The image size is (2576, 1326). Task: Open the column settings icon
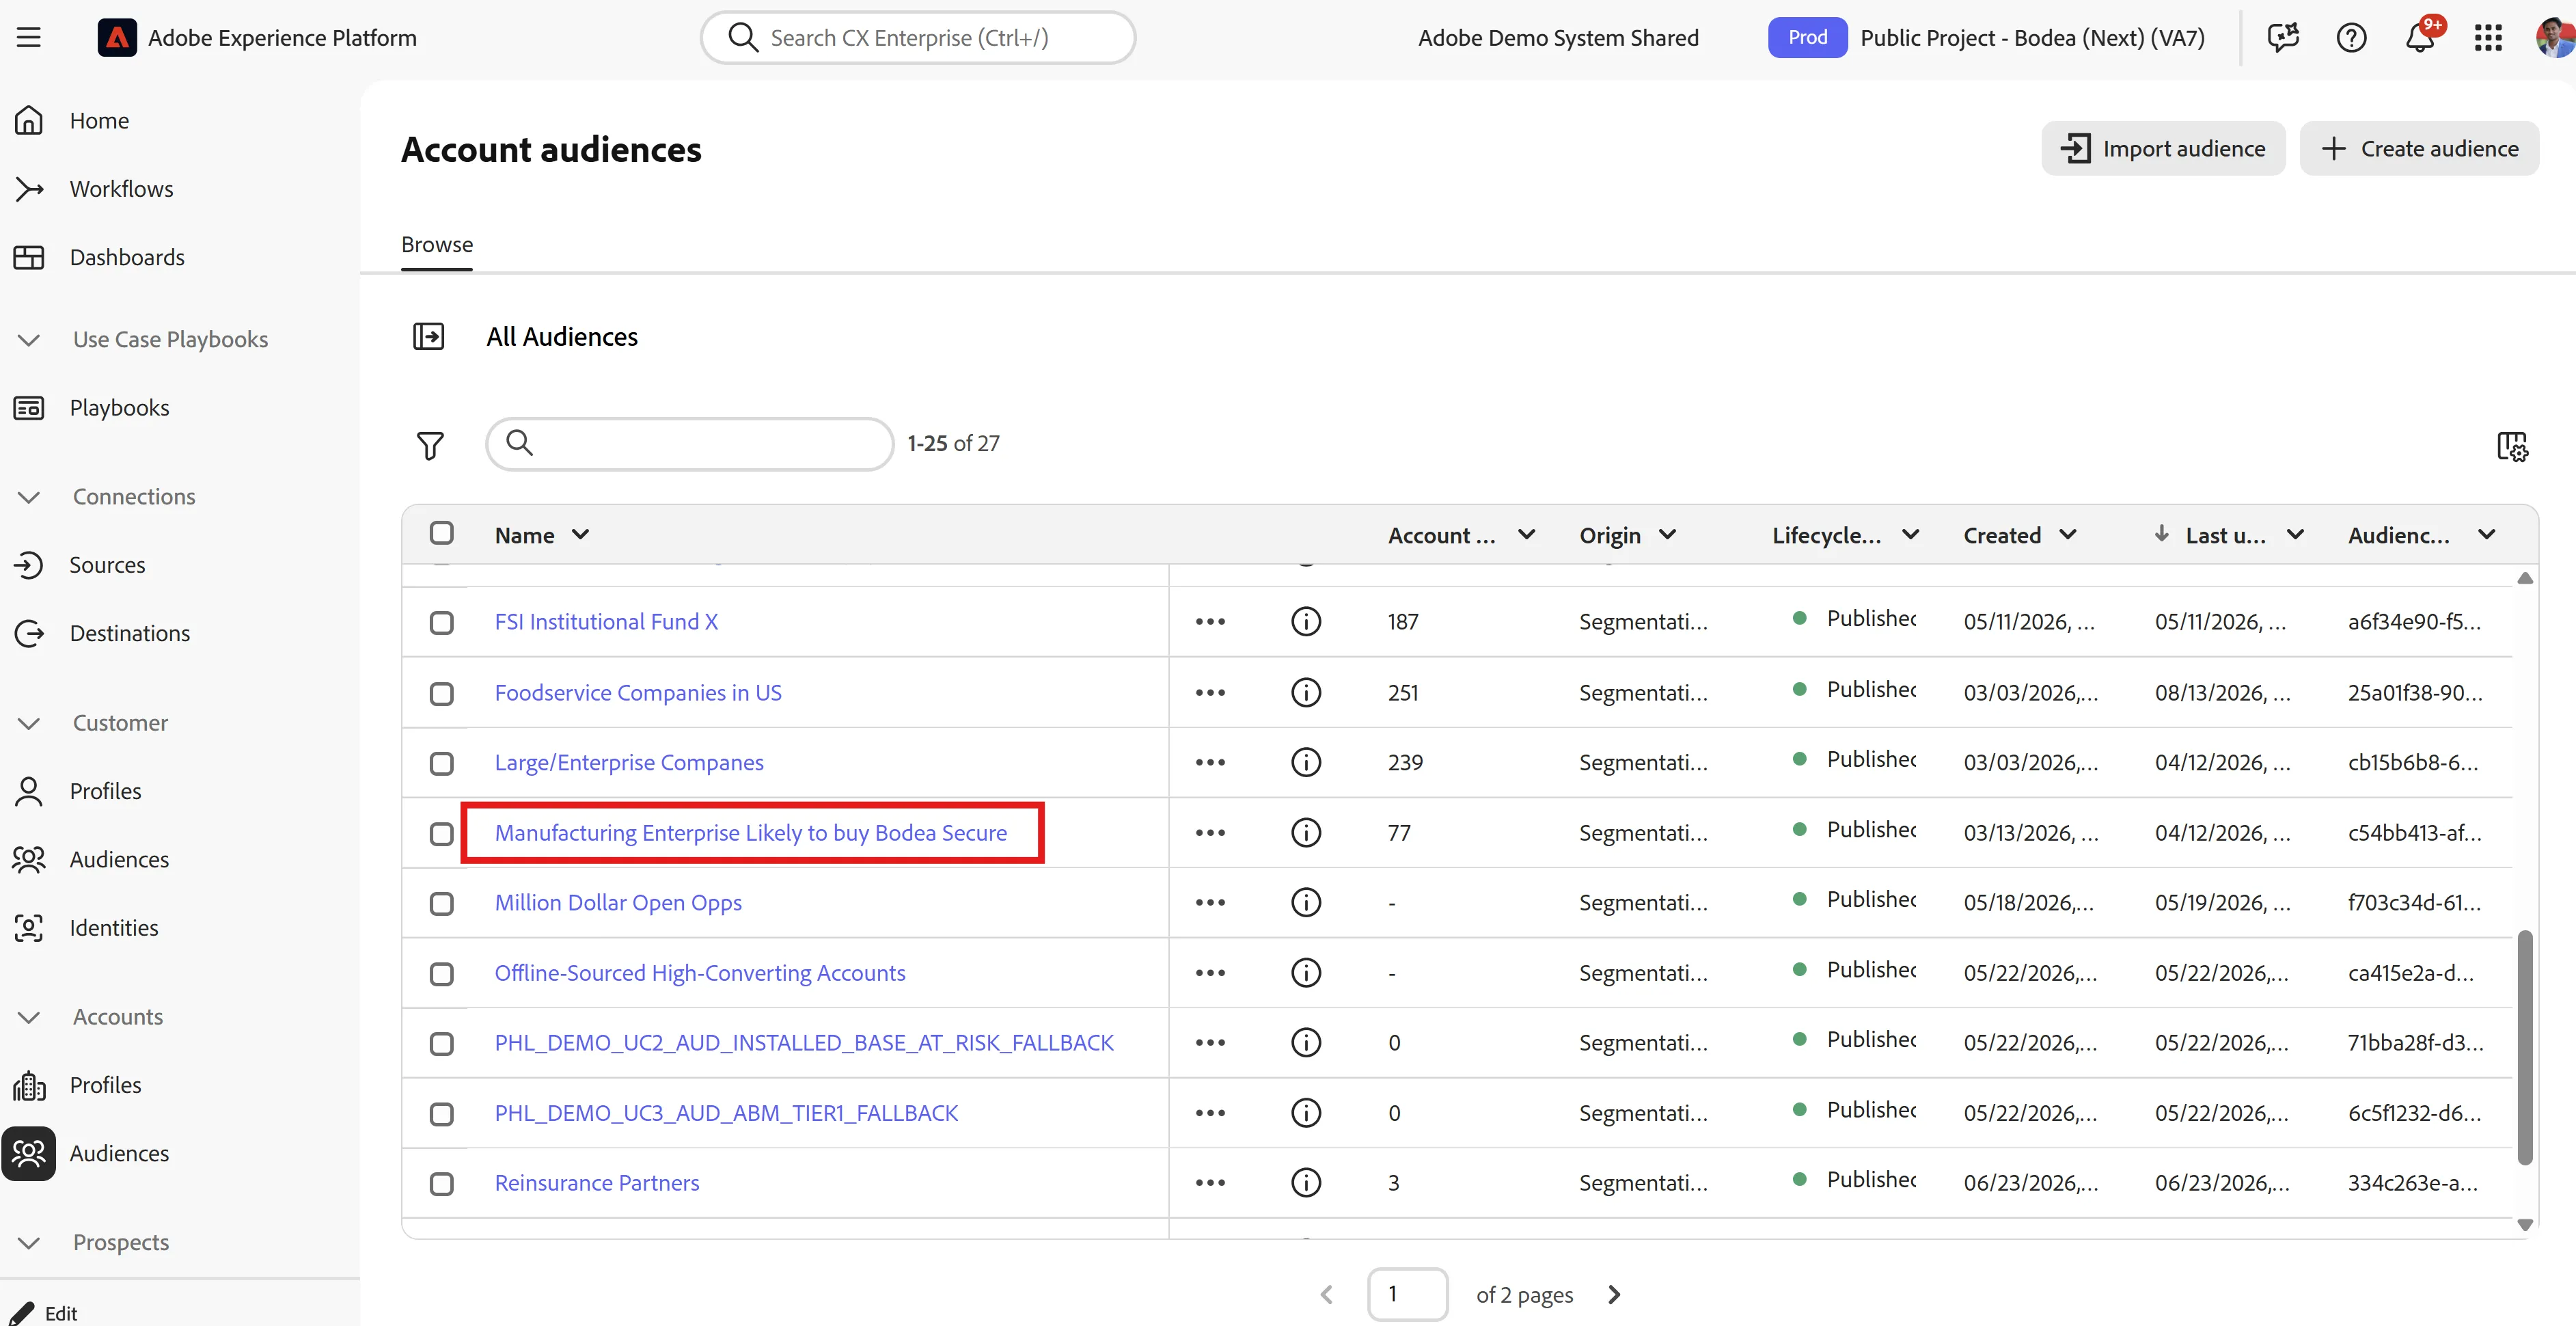(2512, 446)
